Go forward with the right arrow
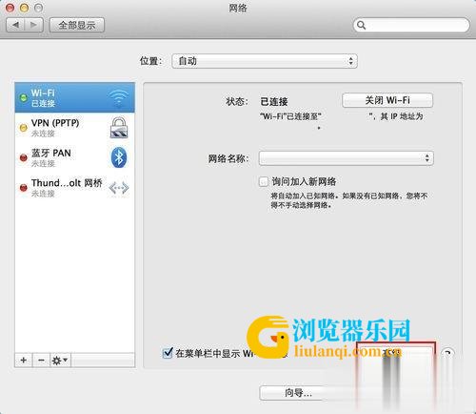Image resolution: width=476 pixels, height=414 pixels. pyautogui.click(x=33, y=25)
